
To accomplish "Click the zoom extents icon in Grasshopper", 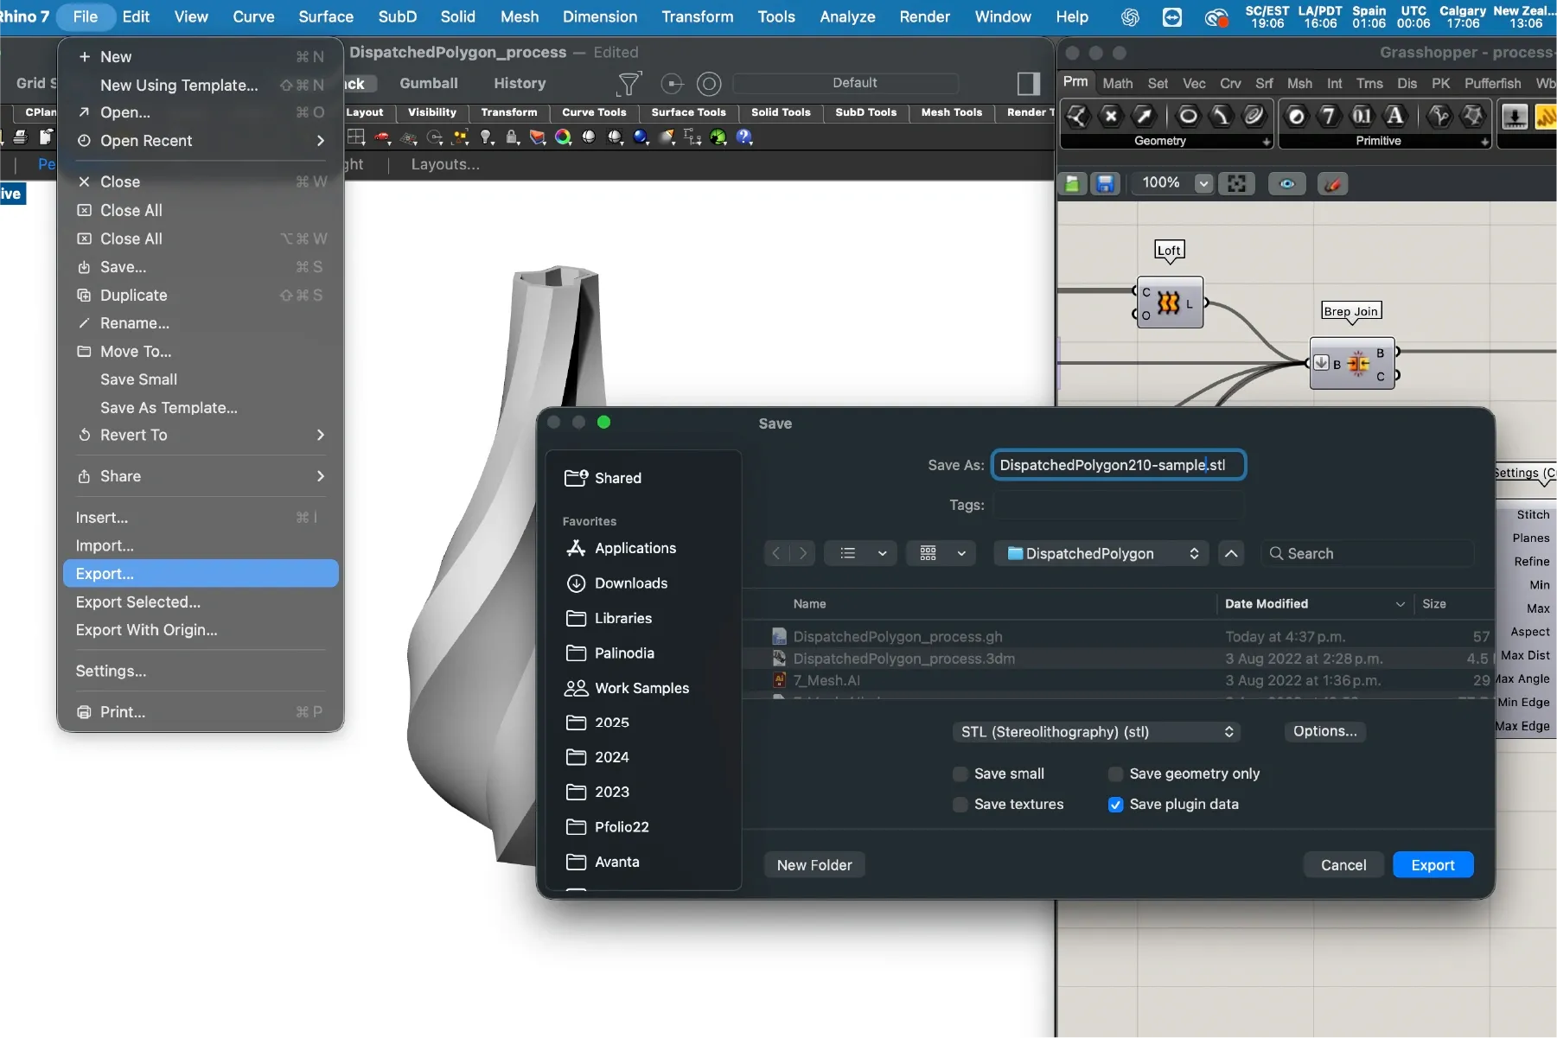I will tap(1237, 183).
